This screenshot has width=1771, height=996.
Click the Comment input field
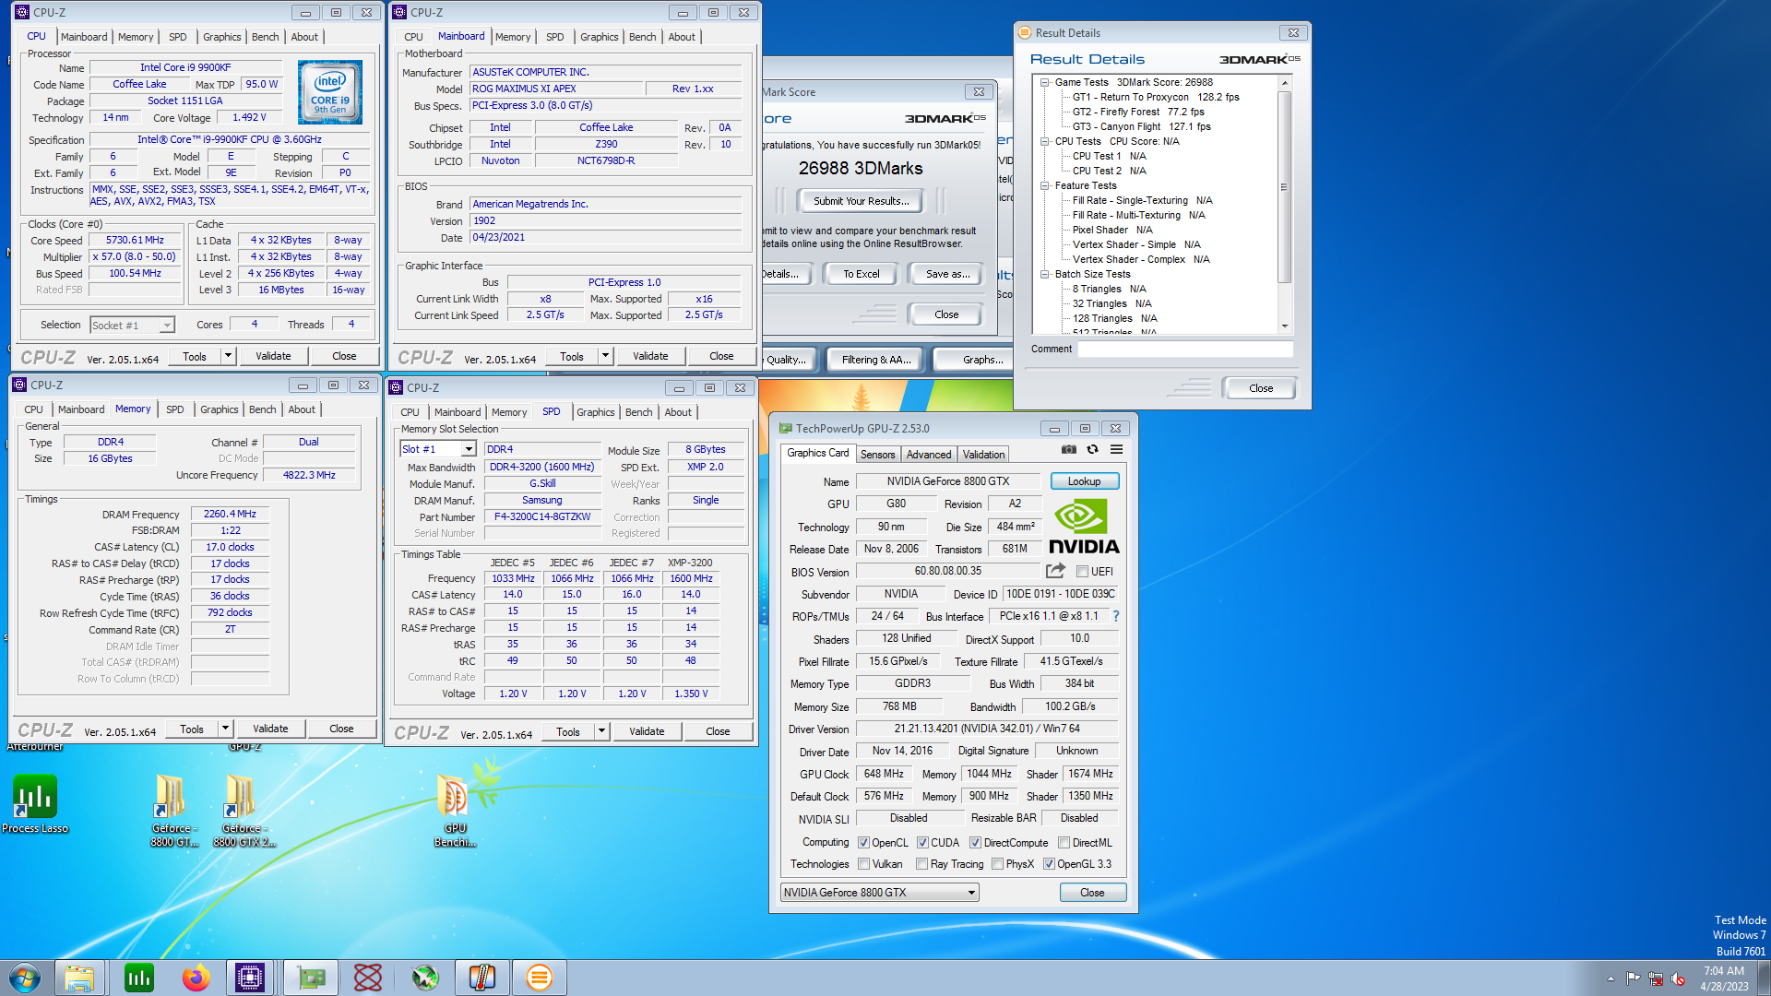pos(1185,349)
